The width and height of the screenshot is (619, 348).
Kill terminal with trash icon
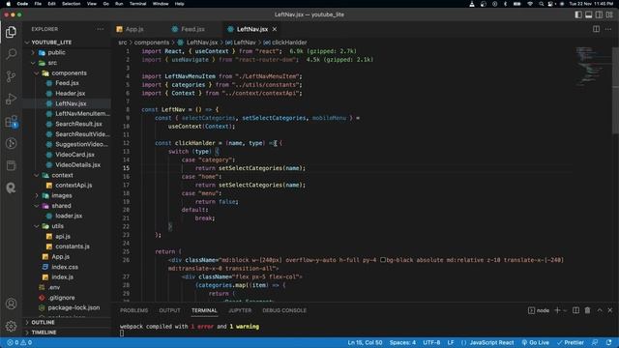587,310
